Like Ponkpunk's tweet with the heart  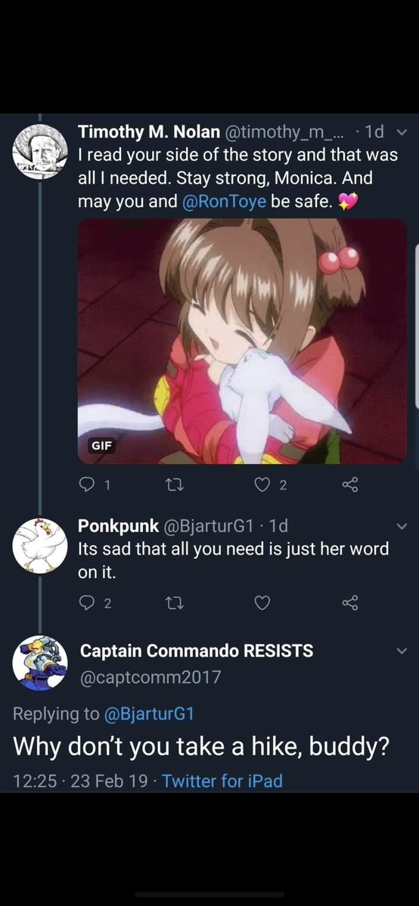click(262, 604)
